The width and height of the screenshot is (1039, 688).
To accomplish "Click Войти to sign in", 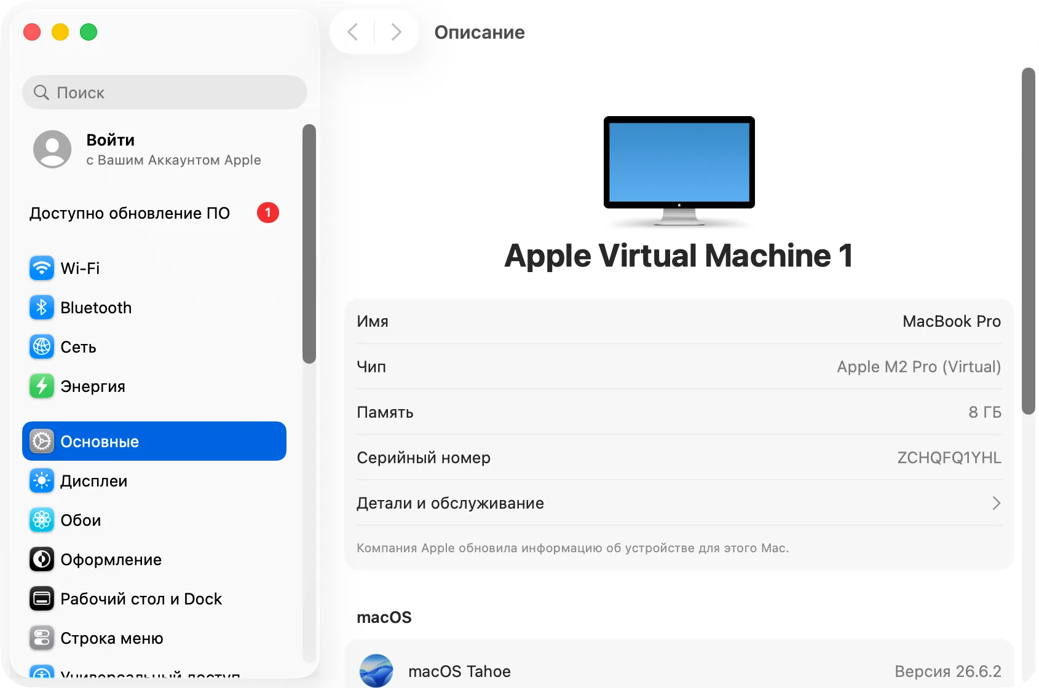I will click(111, 140).
